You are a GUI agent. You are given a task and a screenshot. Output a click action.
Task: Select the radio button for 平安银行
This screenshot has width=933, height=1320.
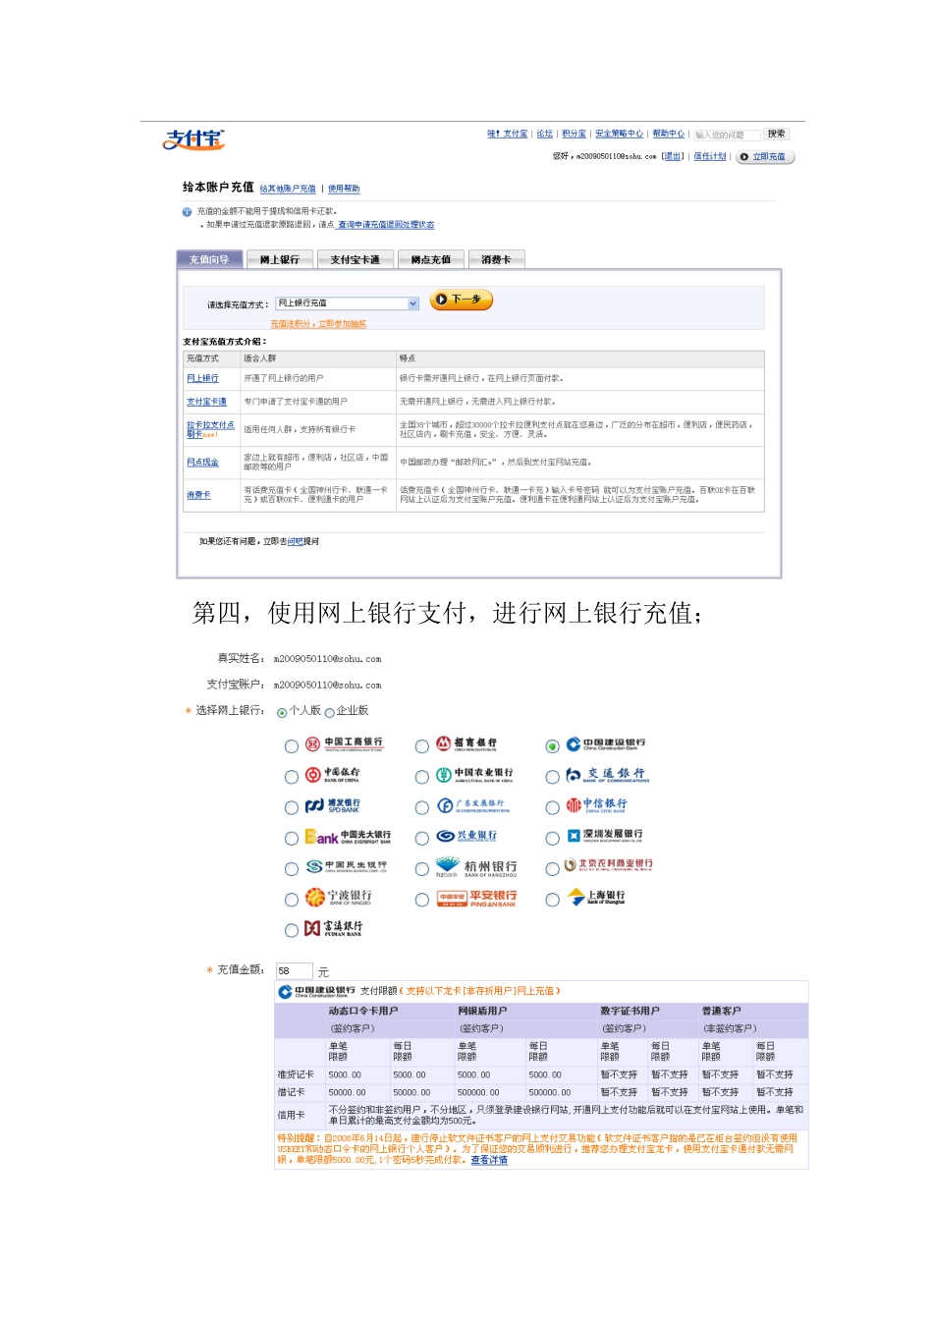pyautogui.click(x=422, y=900)
